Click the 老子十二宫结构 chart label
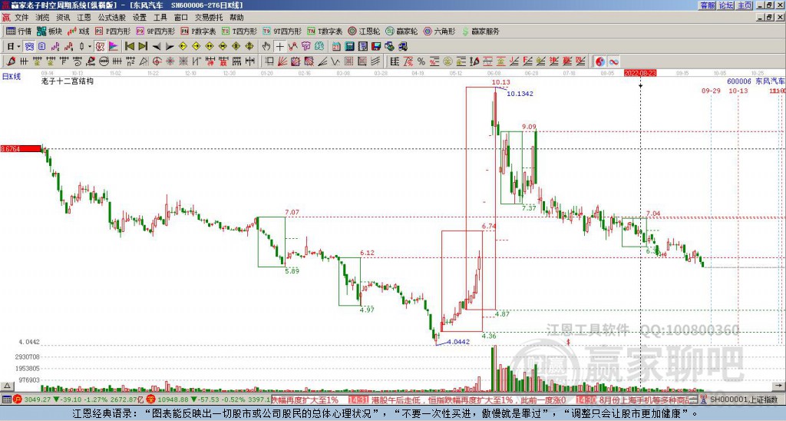The image size is (786, 421). pyautogui.click(x=68, y=81)
